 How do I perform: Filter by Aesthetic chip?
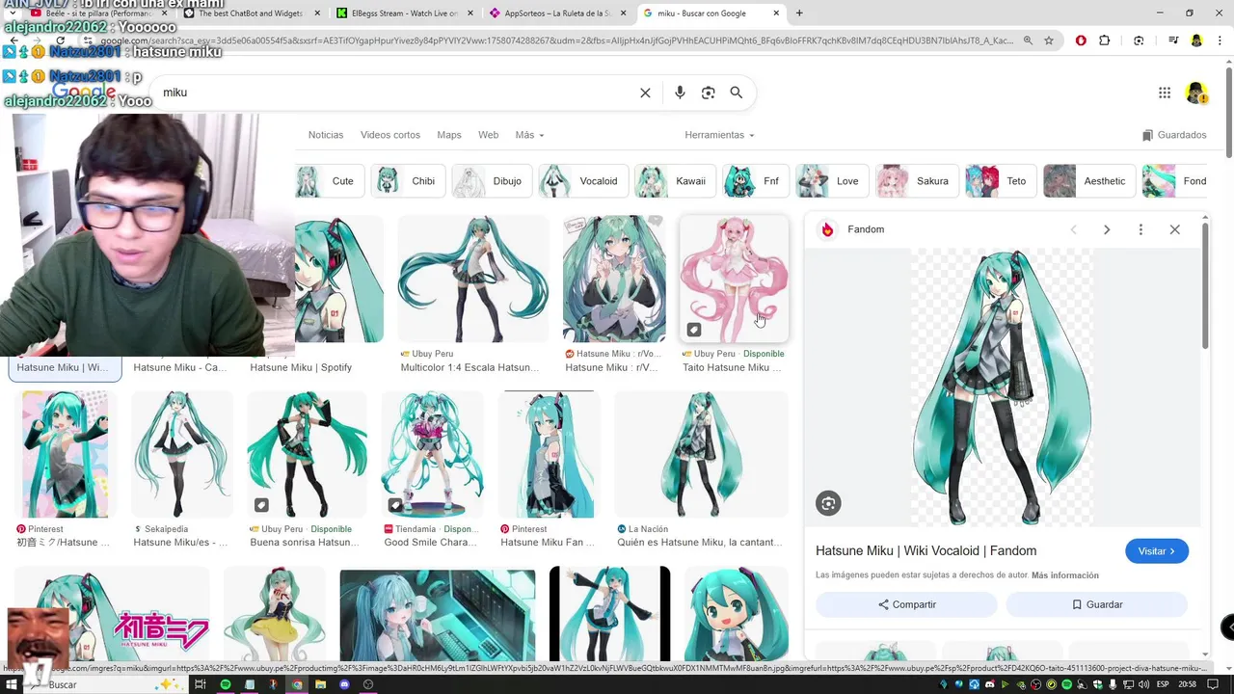click(1089, 181)
